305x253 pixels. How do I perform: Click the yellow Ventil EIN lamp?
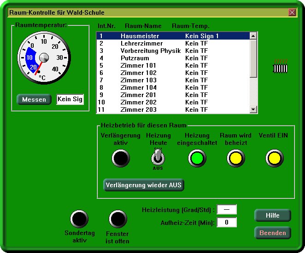(x=275, y=158)
